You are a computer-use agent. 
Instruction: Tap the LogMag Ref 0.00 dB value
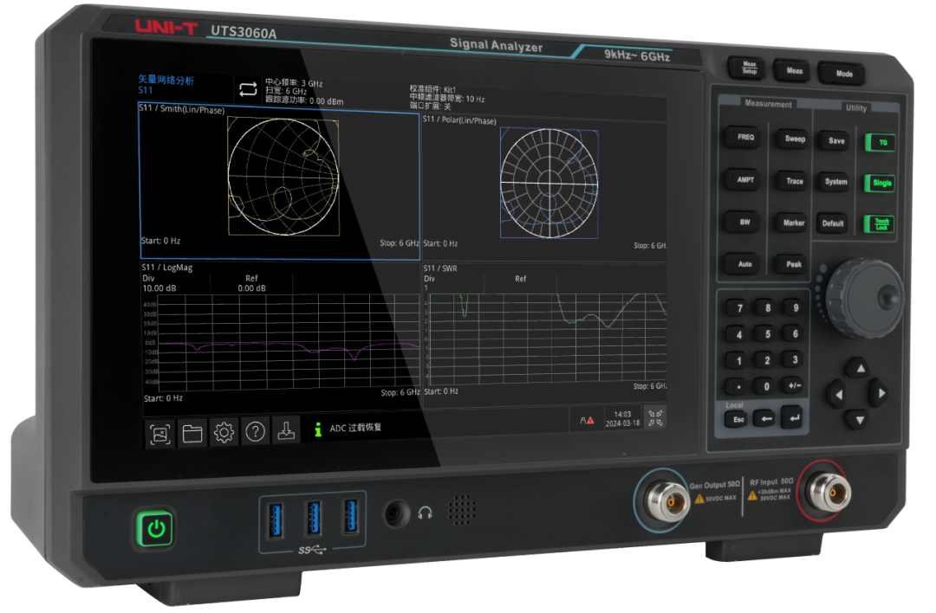click(x=251, y=288)
